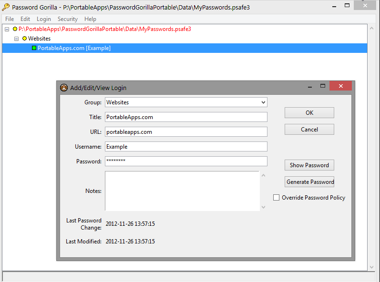The image size is (380, 282).
Task: Open the Help menu
Action: (90, 19)
